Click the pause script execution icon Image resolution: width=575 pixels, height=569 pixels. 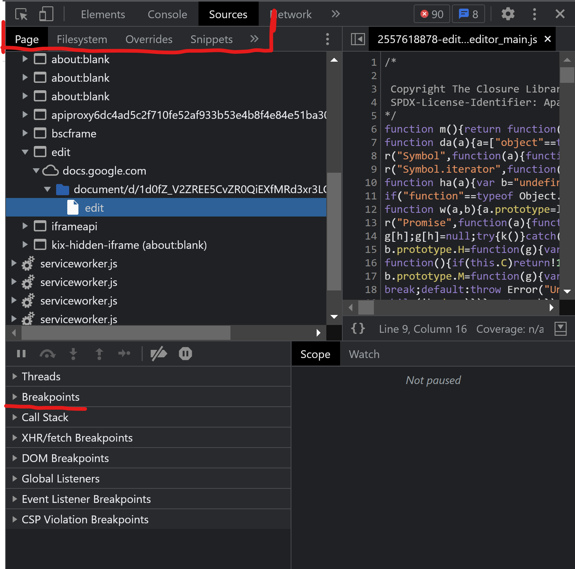(x=21, y=354)
